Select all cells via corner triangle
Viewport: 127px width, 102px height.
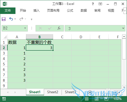tap(5, 37)
